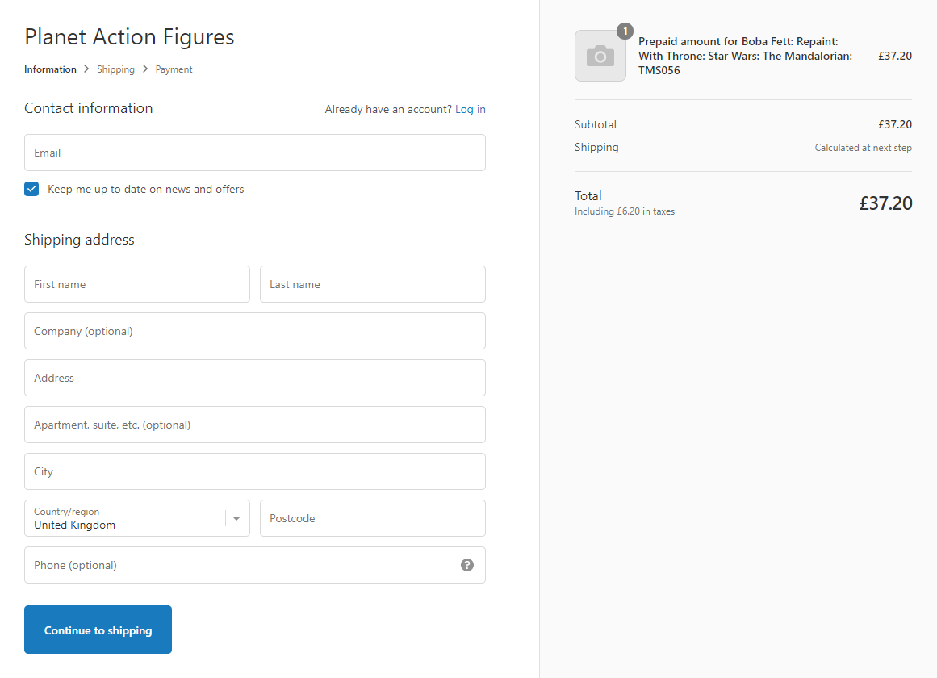
Task: Focus the Apartment, suite, etc. field
Action: click(254, 425)
